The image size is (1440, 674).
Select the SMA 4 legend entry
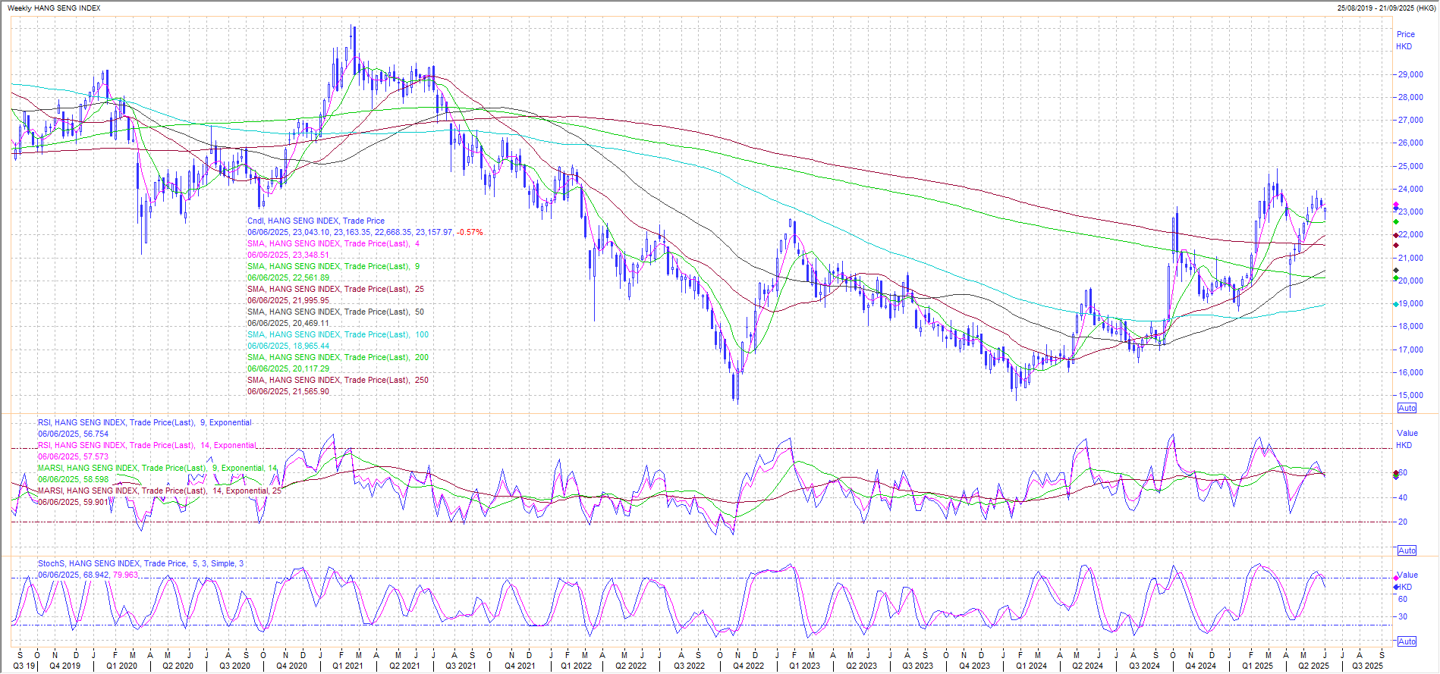point(333,243)
